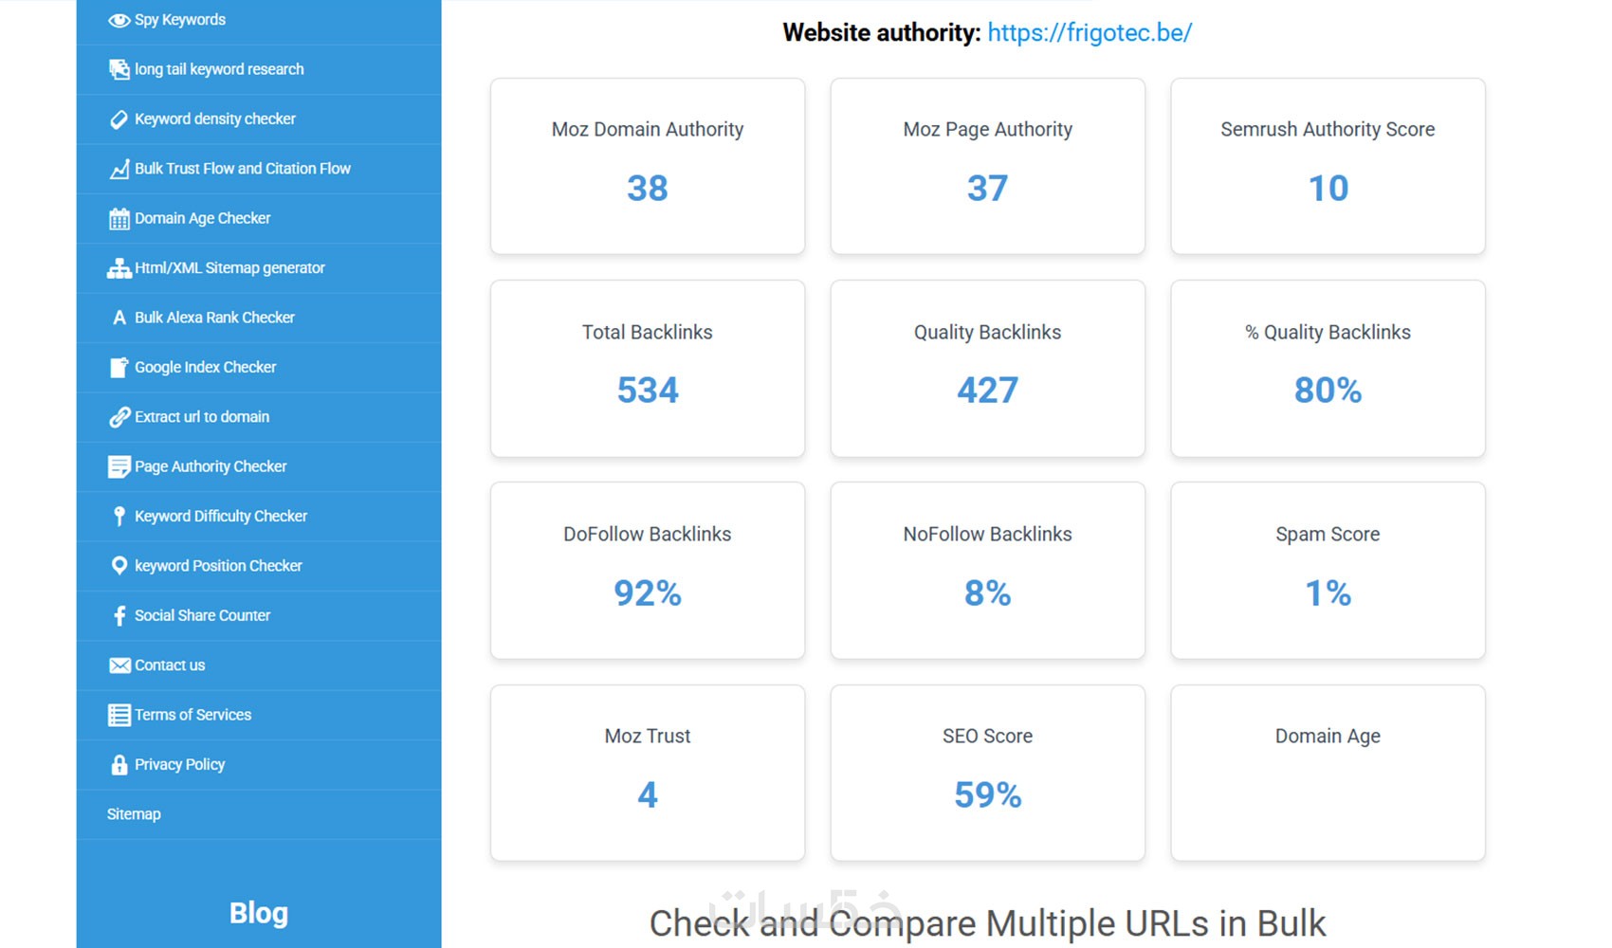Open the Blog section
Screen dimensions: 1612x948
point(259,913)
